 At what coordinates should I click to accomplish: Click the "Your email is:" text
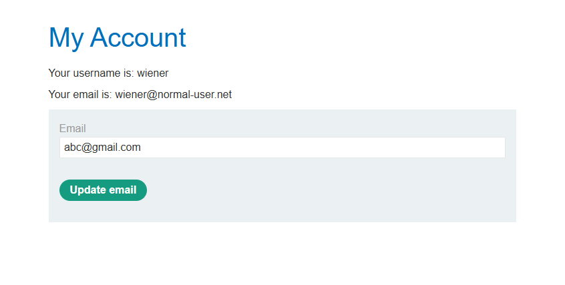point(80,95)
